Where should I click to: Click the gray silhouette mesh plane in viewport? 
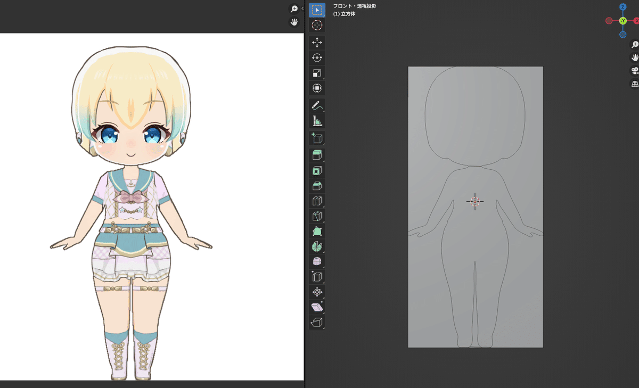[x=476, y=207]
